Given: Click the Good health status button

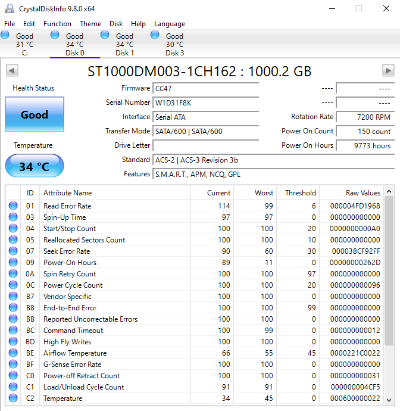Looking at the screenshot, I should point(35,114).
